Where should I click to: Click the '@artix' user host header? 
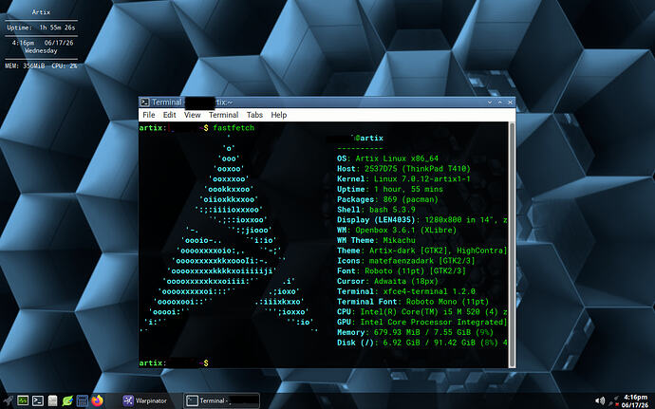coord(368,139)
